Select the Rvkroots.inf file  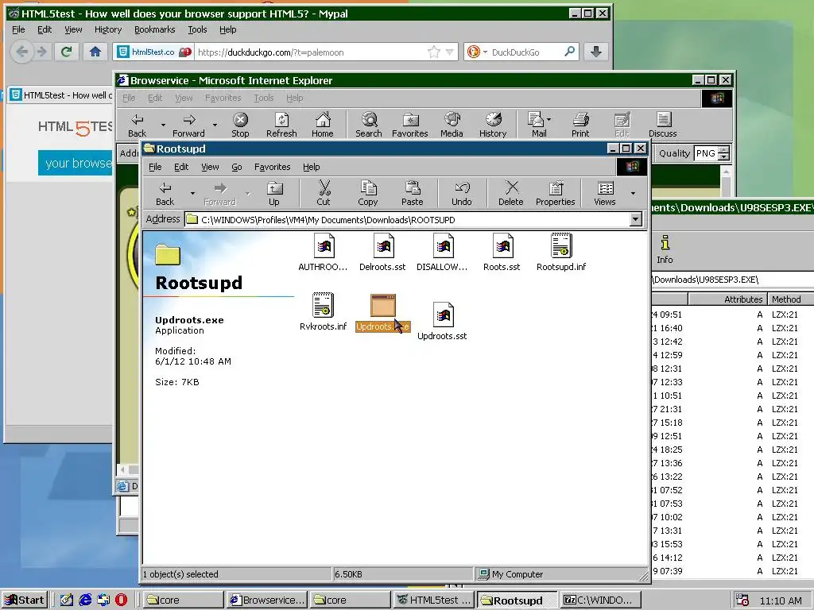pos(323,311)
